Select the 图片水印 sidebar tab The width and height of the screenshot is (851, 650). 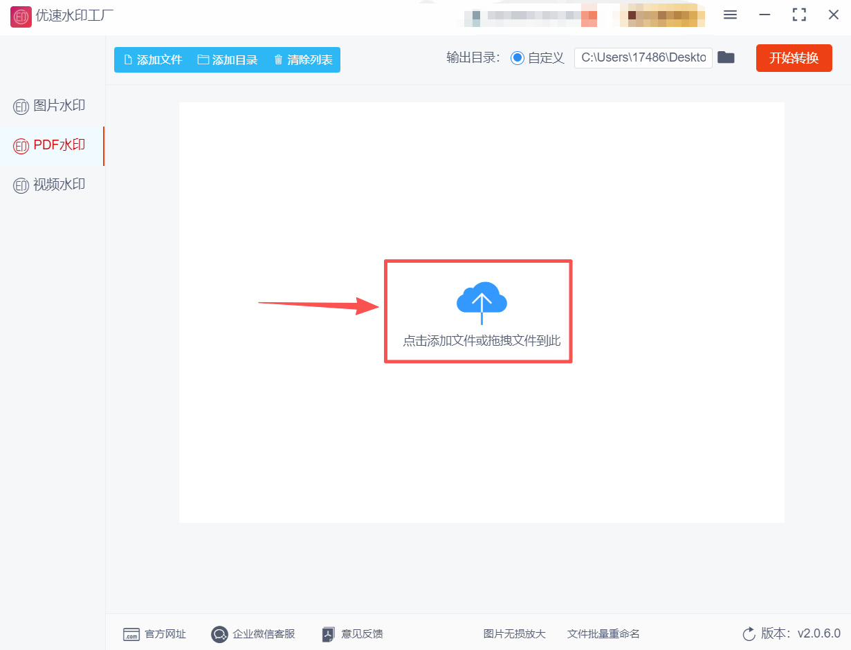[x=52, y=106]
